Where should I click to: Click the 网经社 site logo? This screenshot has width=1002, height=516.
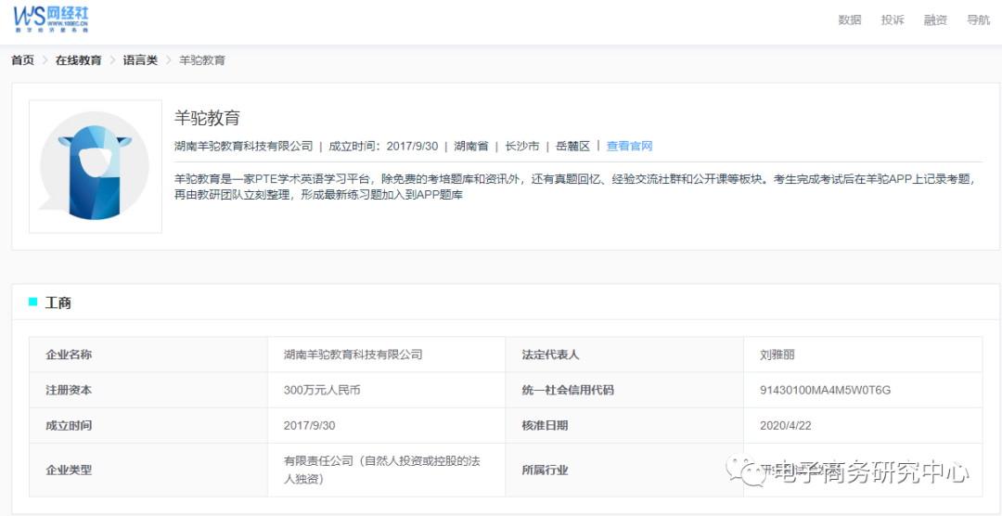51,19
